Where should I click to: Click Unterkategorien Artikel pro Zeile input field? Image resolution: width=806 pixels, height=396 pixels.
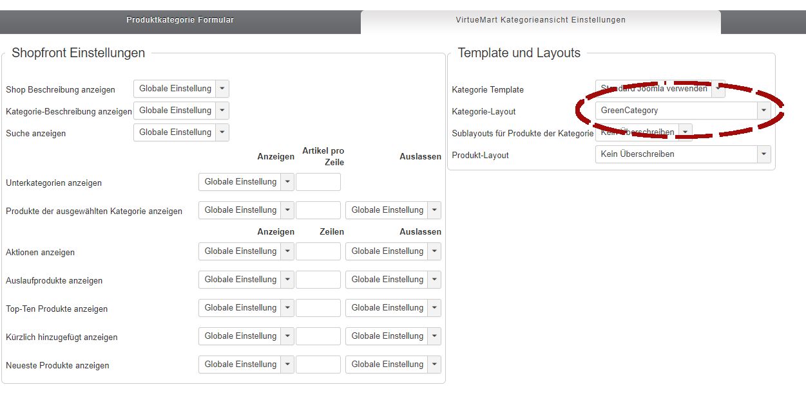[318, 182]
